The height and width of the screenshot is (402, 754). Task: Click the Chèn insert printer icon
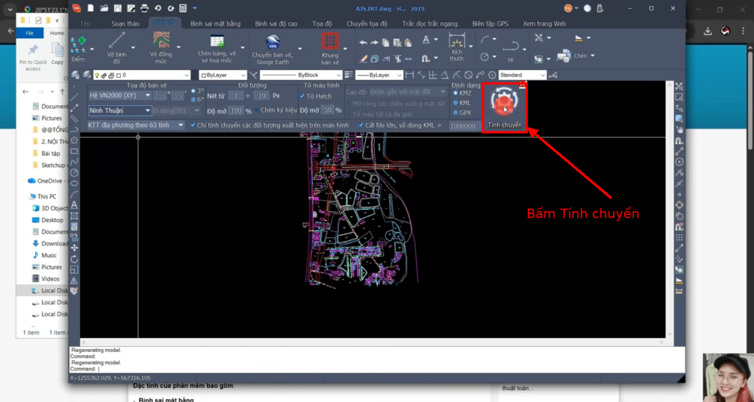click(563, 56)
